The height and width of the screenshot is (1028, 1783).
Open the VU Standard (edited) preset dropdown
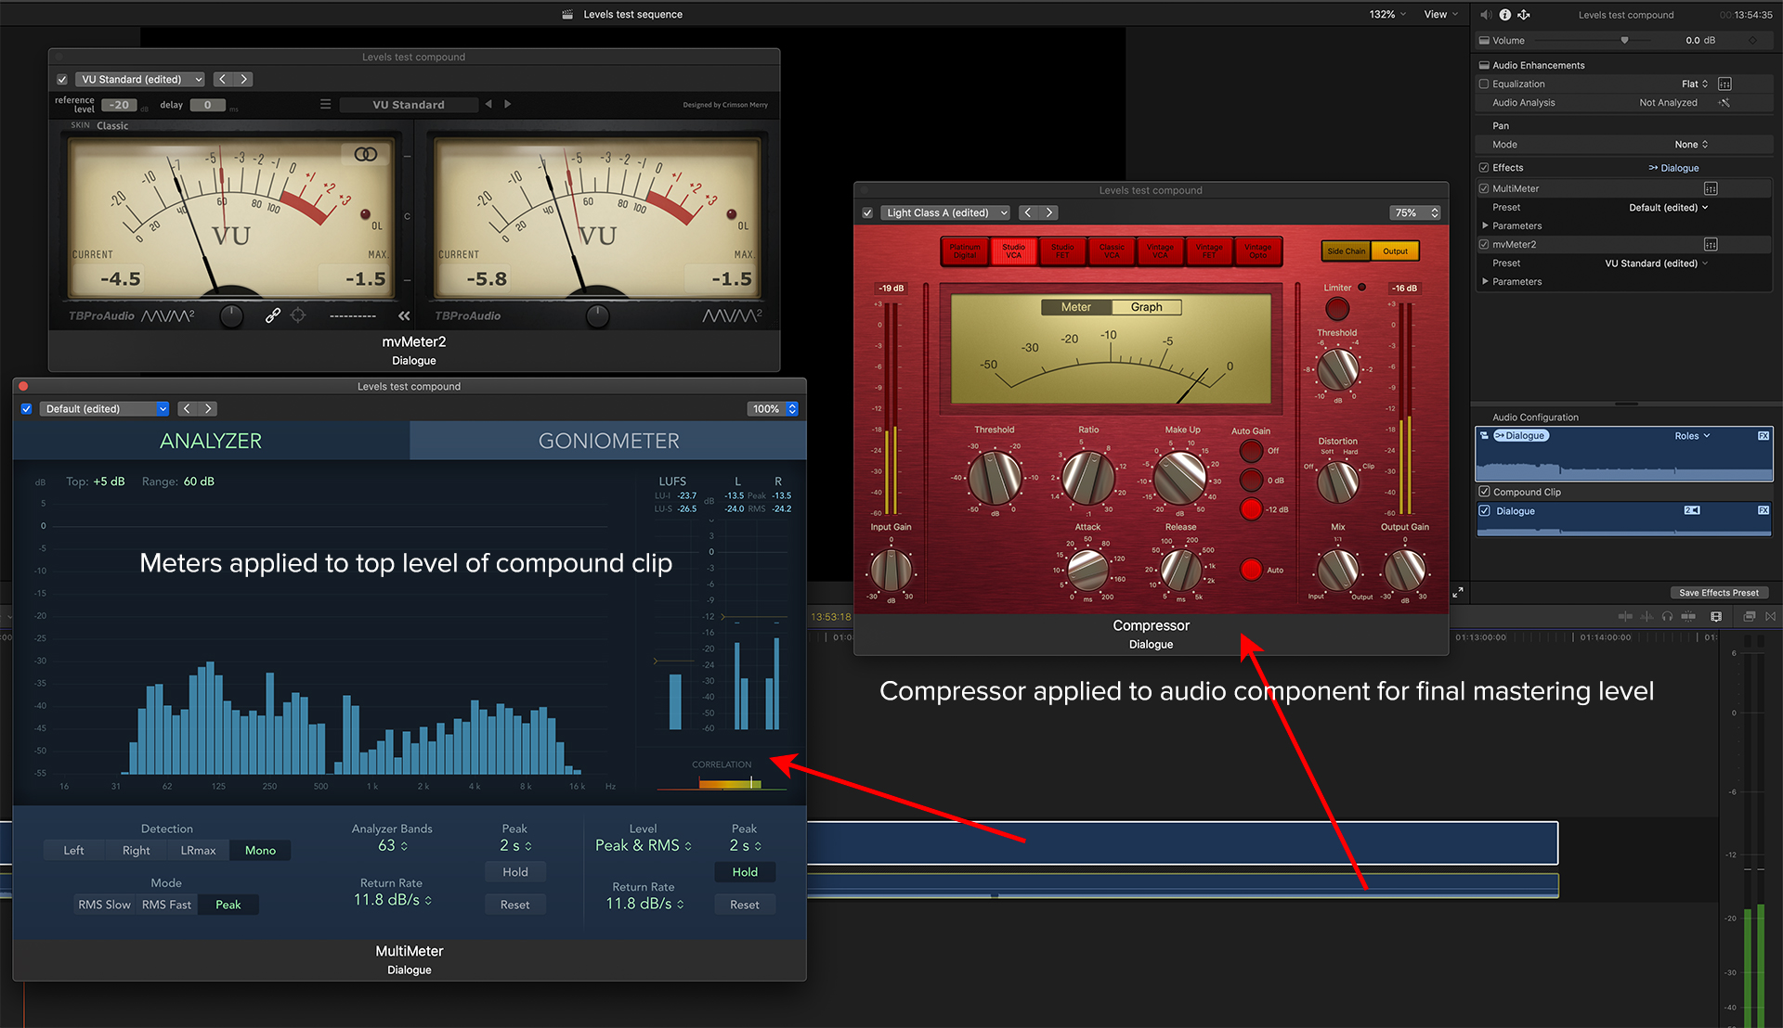(140, 80)
